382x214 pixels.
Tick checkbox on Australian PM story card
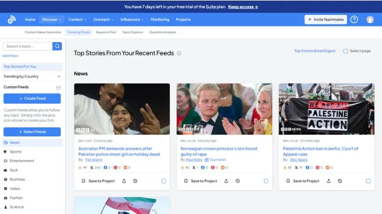click(x=163, y=181)
